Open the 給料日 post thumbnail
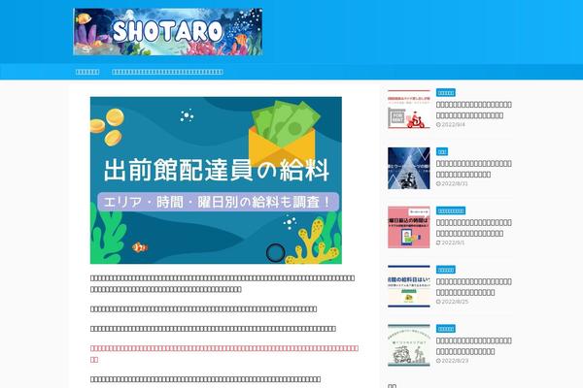Viewport: 583px width, 388px height. pos(409,286)
